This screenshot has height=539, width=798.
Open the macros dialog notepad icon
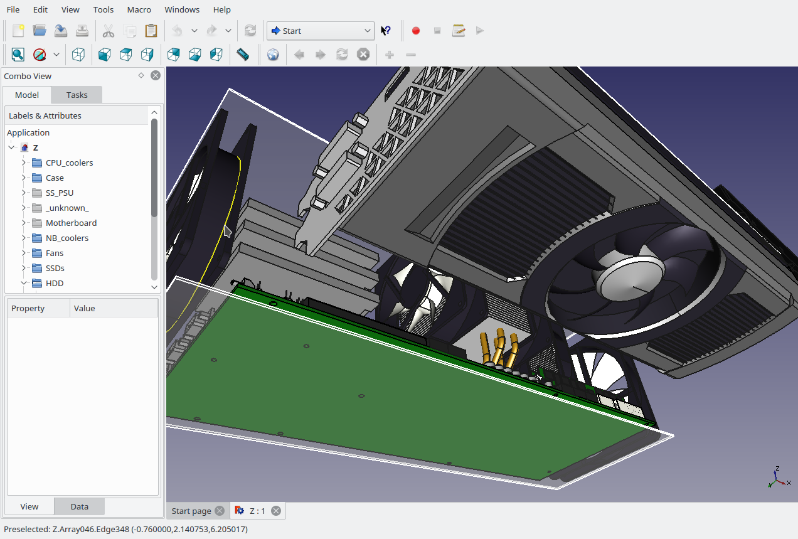(x=459, y=31)
